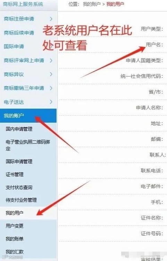The height and width of the screenshot is (261, 167).
Task: Open the 国际申请 menu item
Action: 14,47
